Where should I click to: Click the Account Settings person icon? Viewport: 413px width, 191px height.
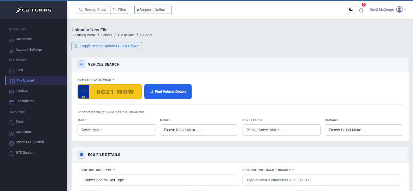11,51
